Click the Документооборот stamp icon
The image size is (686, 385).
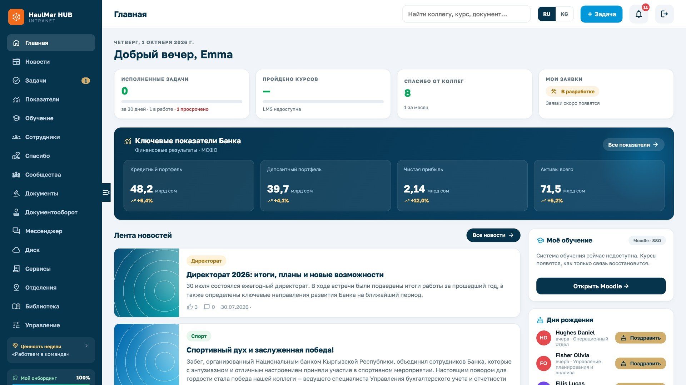[16, 212]
